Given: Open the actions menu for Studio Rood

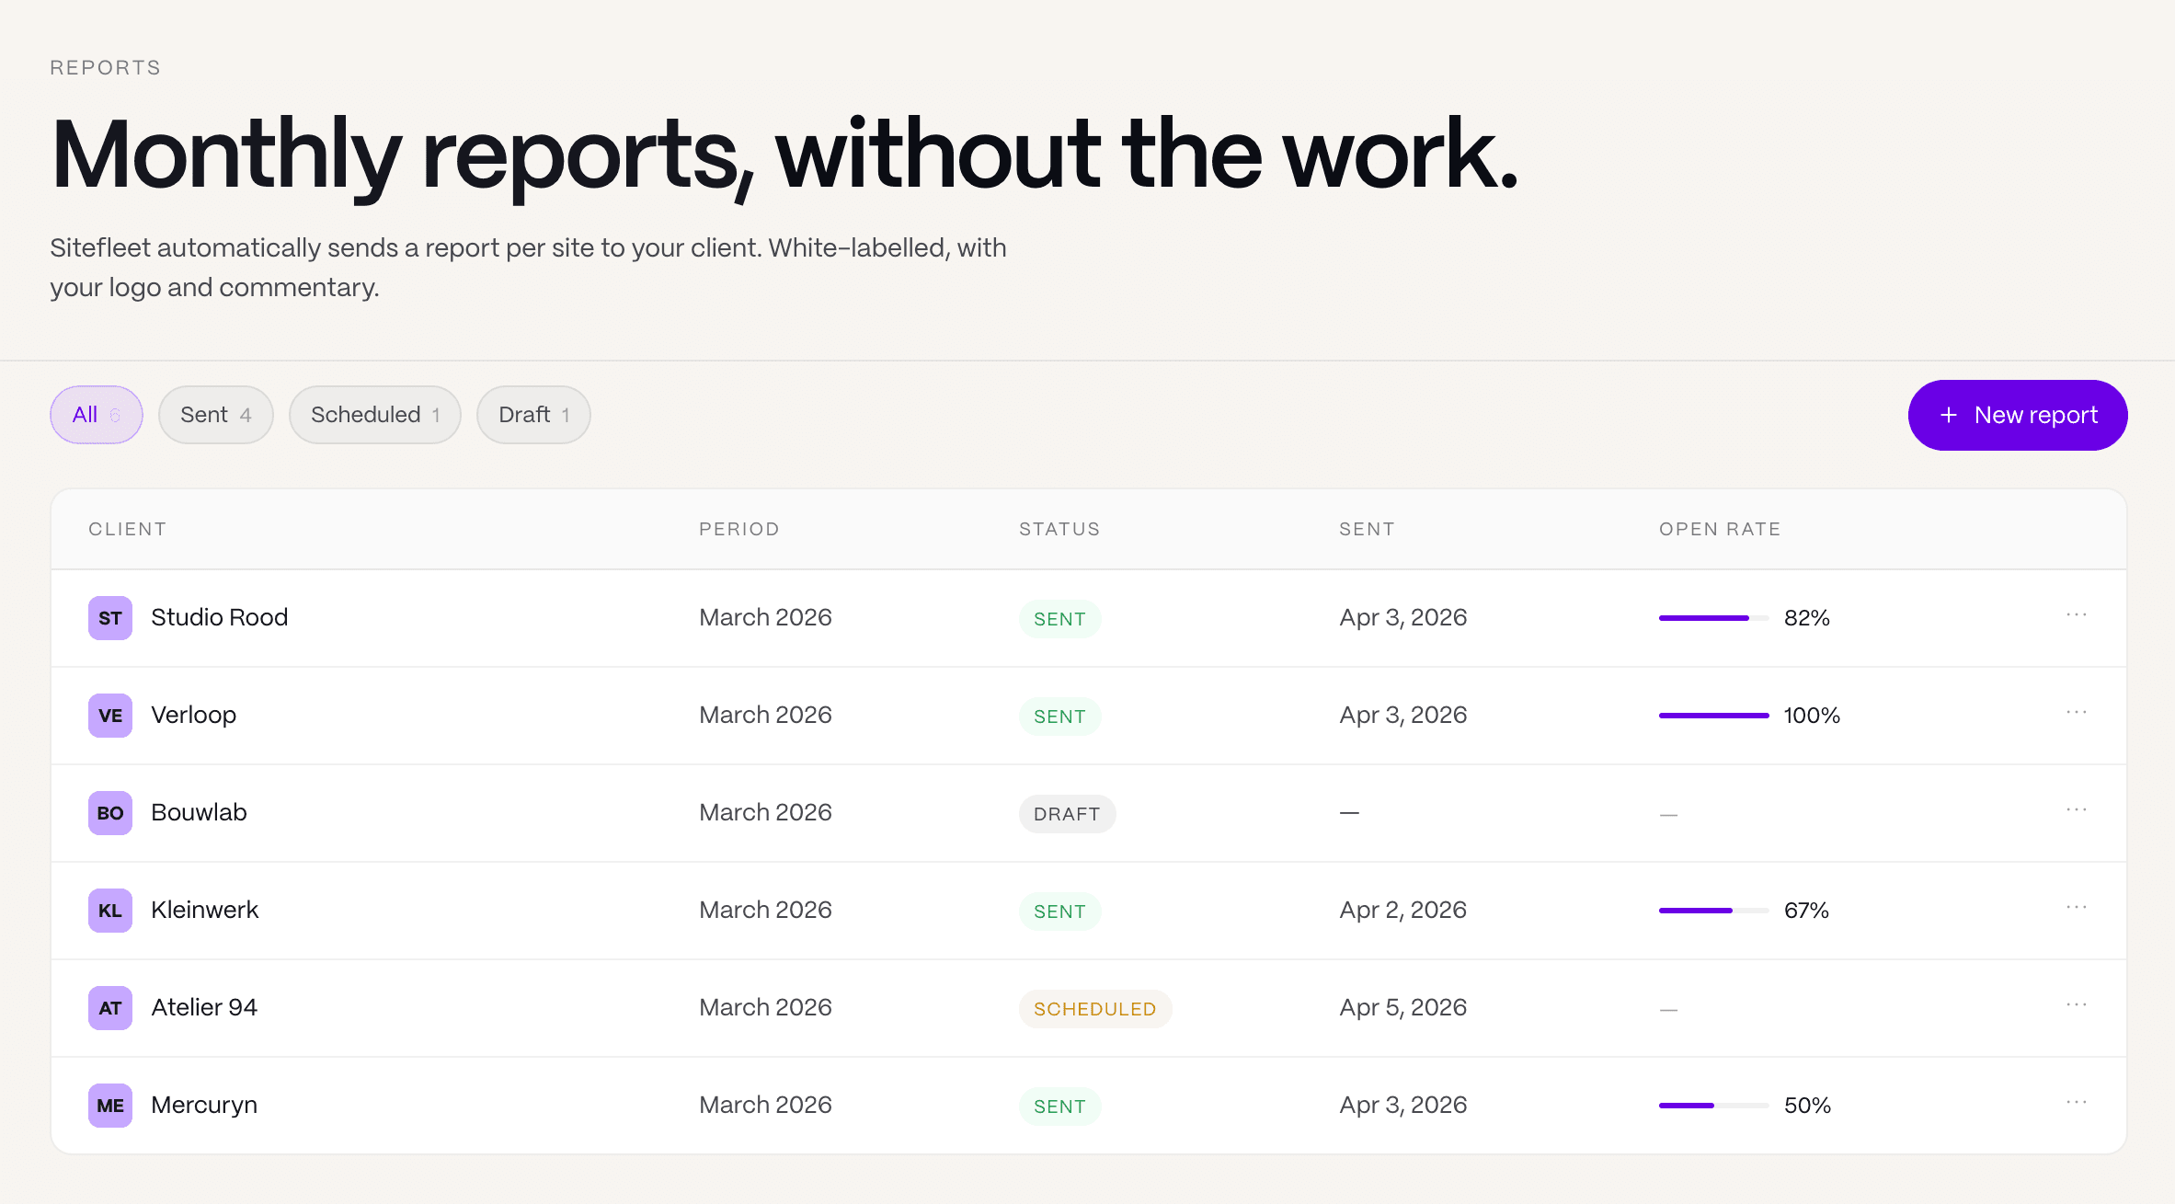Looking at the screenshot, I should (2078, 616).
